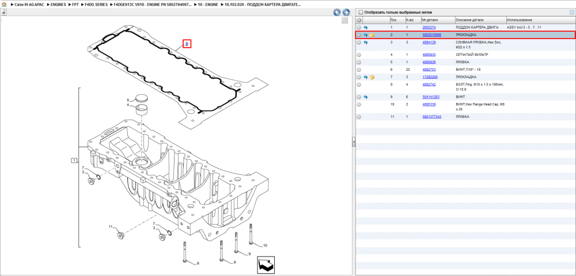
Task: Add part 4894139 using its round plus icon
Action: (x=359, y=43)
